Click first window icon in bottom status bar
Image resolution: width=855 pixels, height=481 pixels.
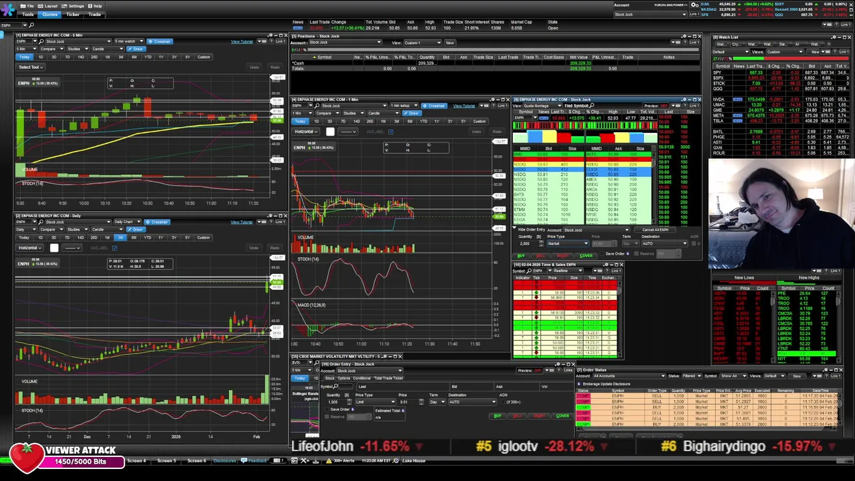(x=295, y=460)
